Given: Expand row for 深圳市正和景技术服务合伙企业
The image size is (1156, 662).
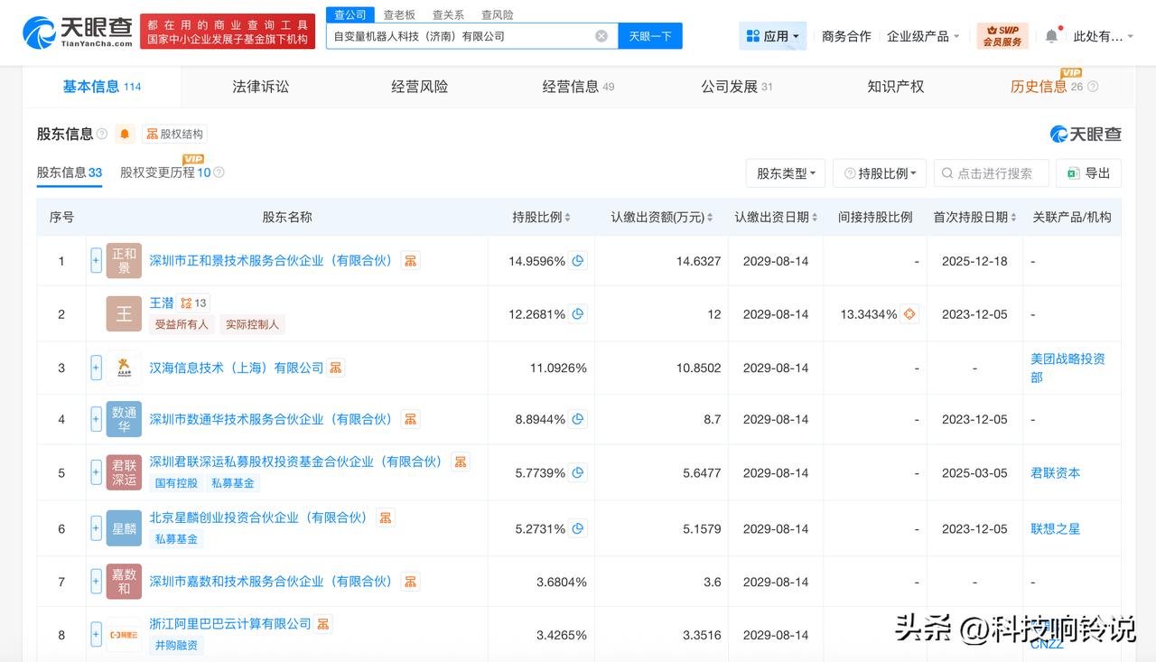Looking at the screenshot, I should point(96,261).
